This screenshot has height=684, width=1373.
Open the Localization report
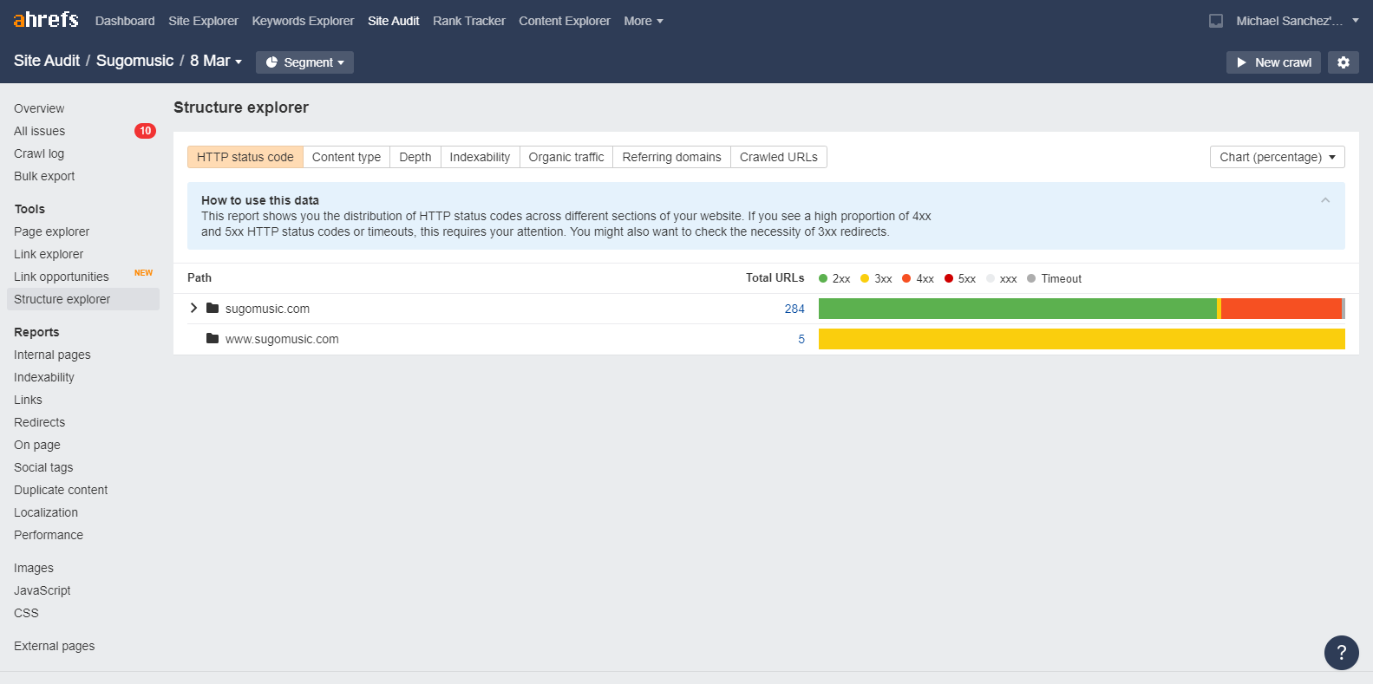pyautogui.click(x=46, y=512)
